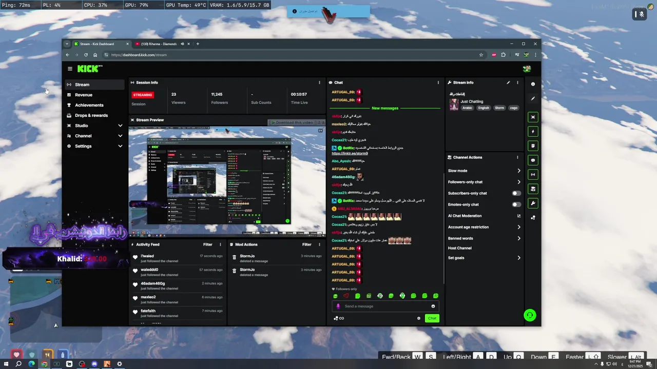The image size is (657, 369).
Task: Open Followers-only chat options
Action: pos(484,182)
